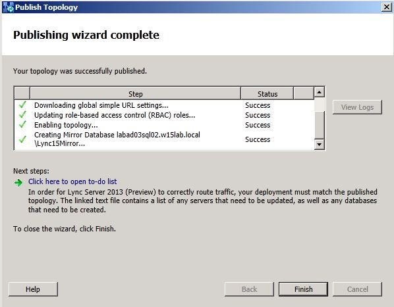Click the checkmark next to Enabling topology
Image resolution: width=394 pixels, height=307 pixels.
22,124
